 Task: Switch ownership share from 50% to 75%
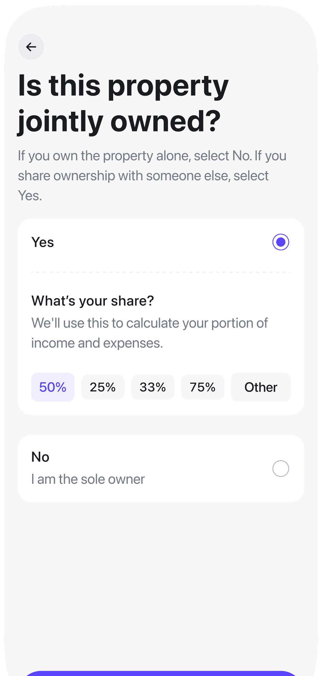tap(202, 387)
